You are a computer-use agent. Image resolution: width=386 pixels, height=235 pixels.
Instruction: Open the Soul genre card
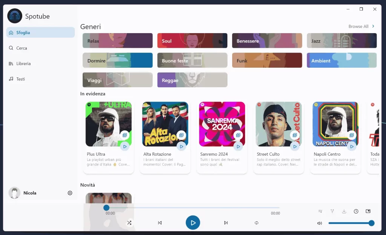(x=192, y=41)
